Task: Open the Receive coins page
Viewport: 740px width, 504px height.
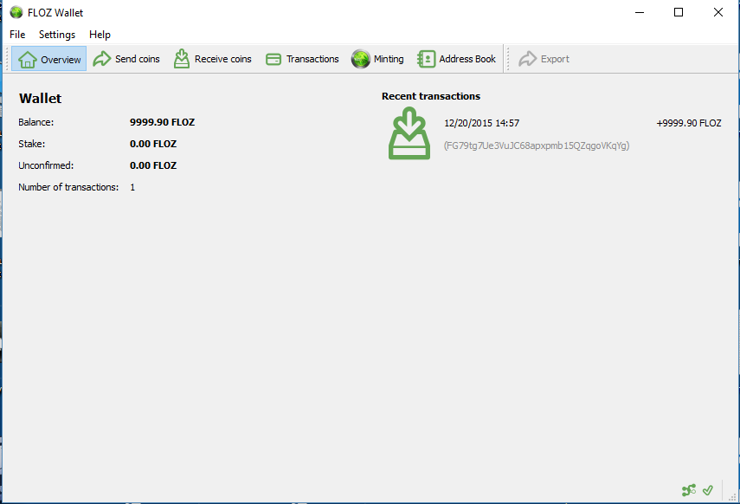Action: point(212,59)
